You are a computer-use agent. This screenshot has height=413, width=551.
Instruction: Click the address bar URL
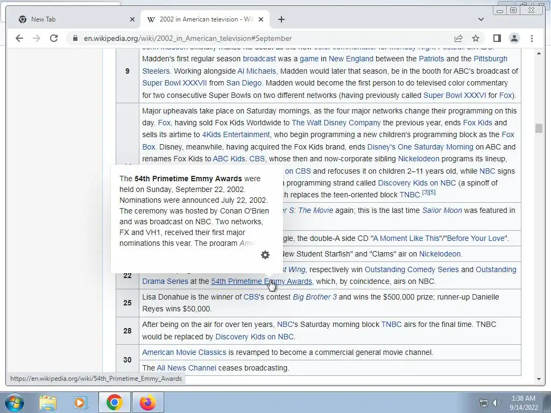pos(188,38)
